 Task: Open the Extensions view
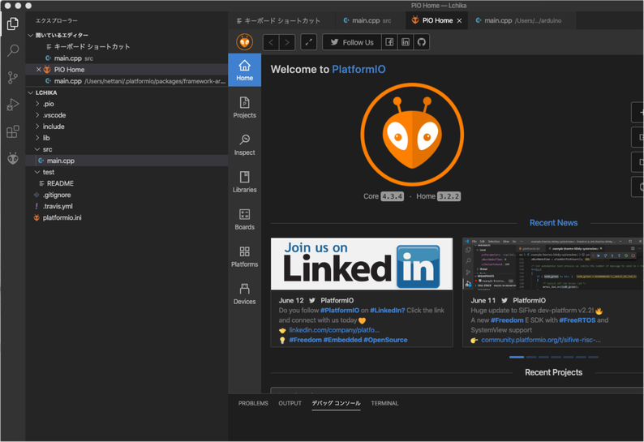pos(13,131)
